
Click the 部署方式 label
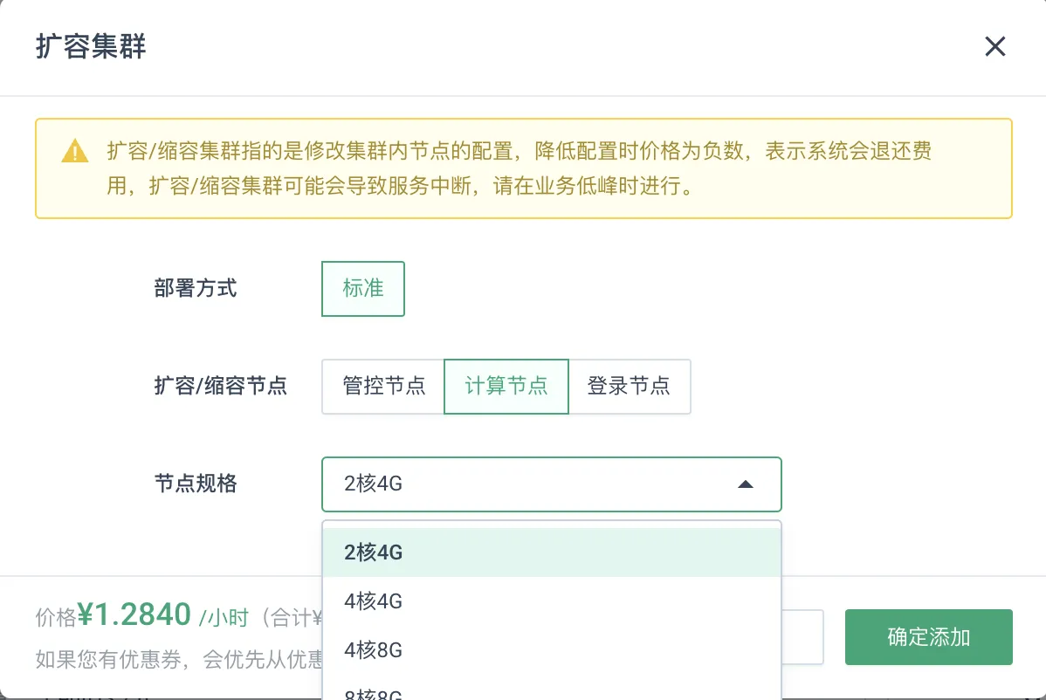point(196,289)
